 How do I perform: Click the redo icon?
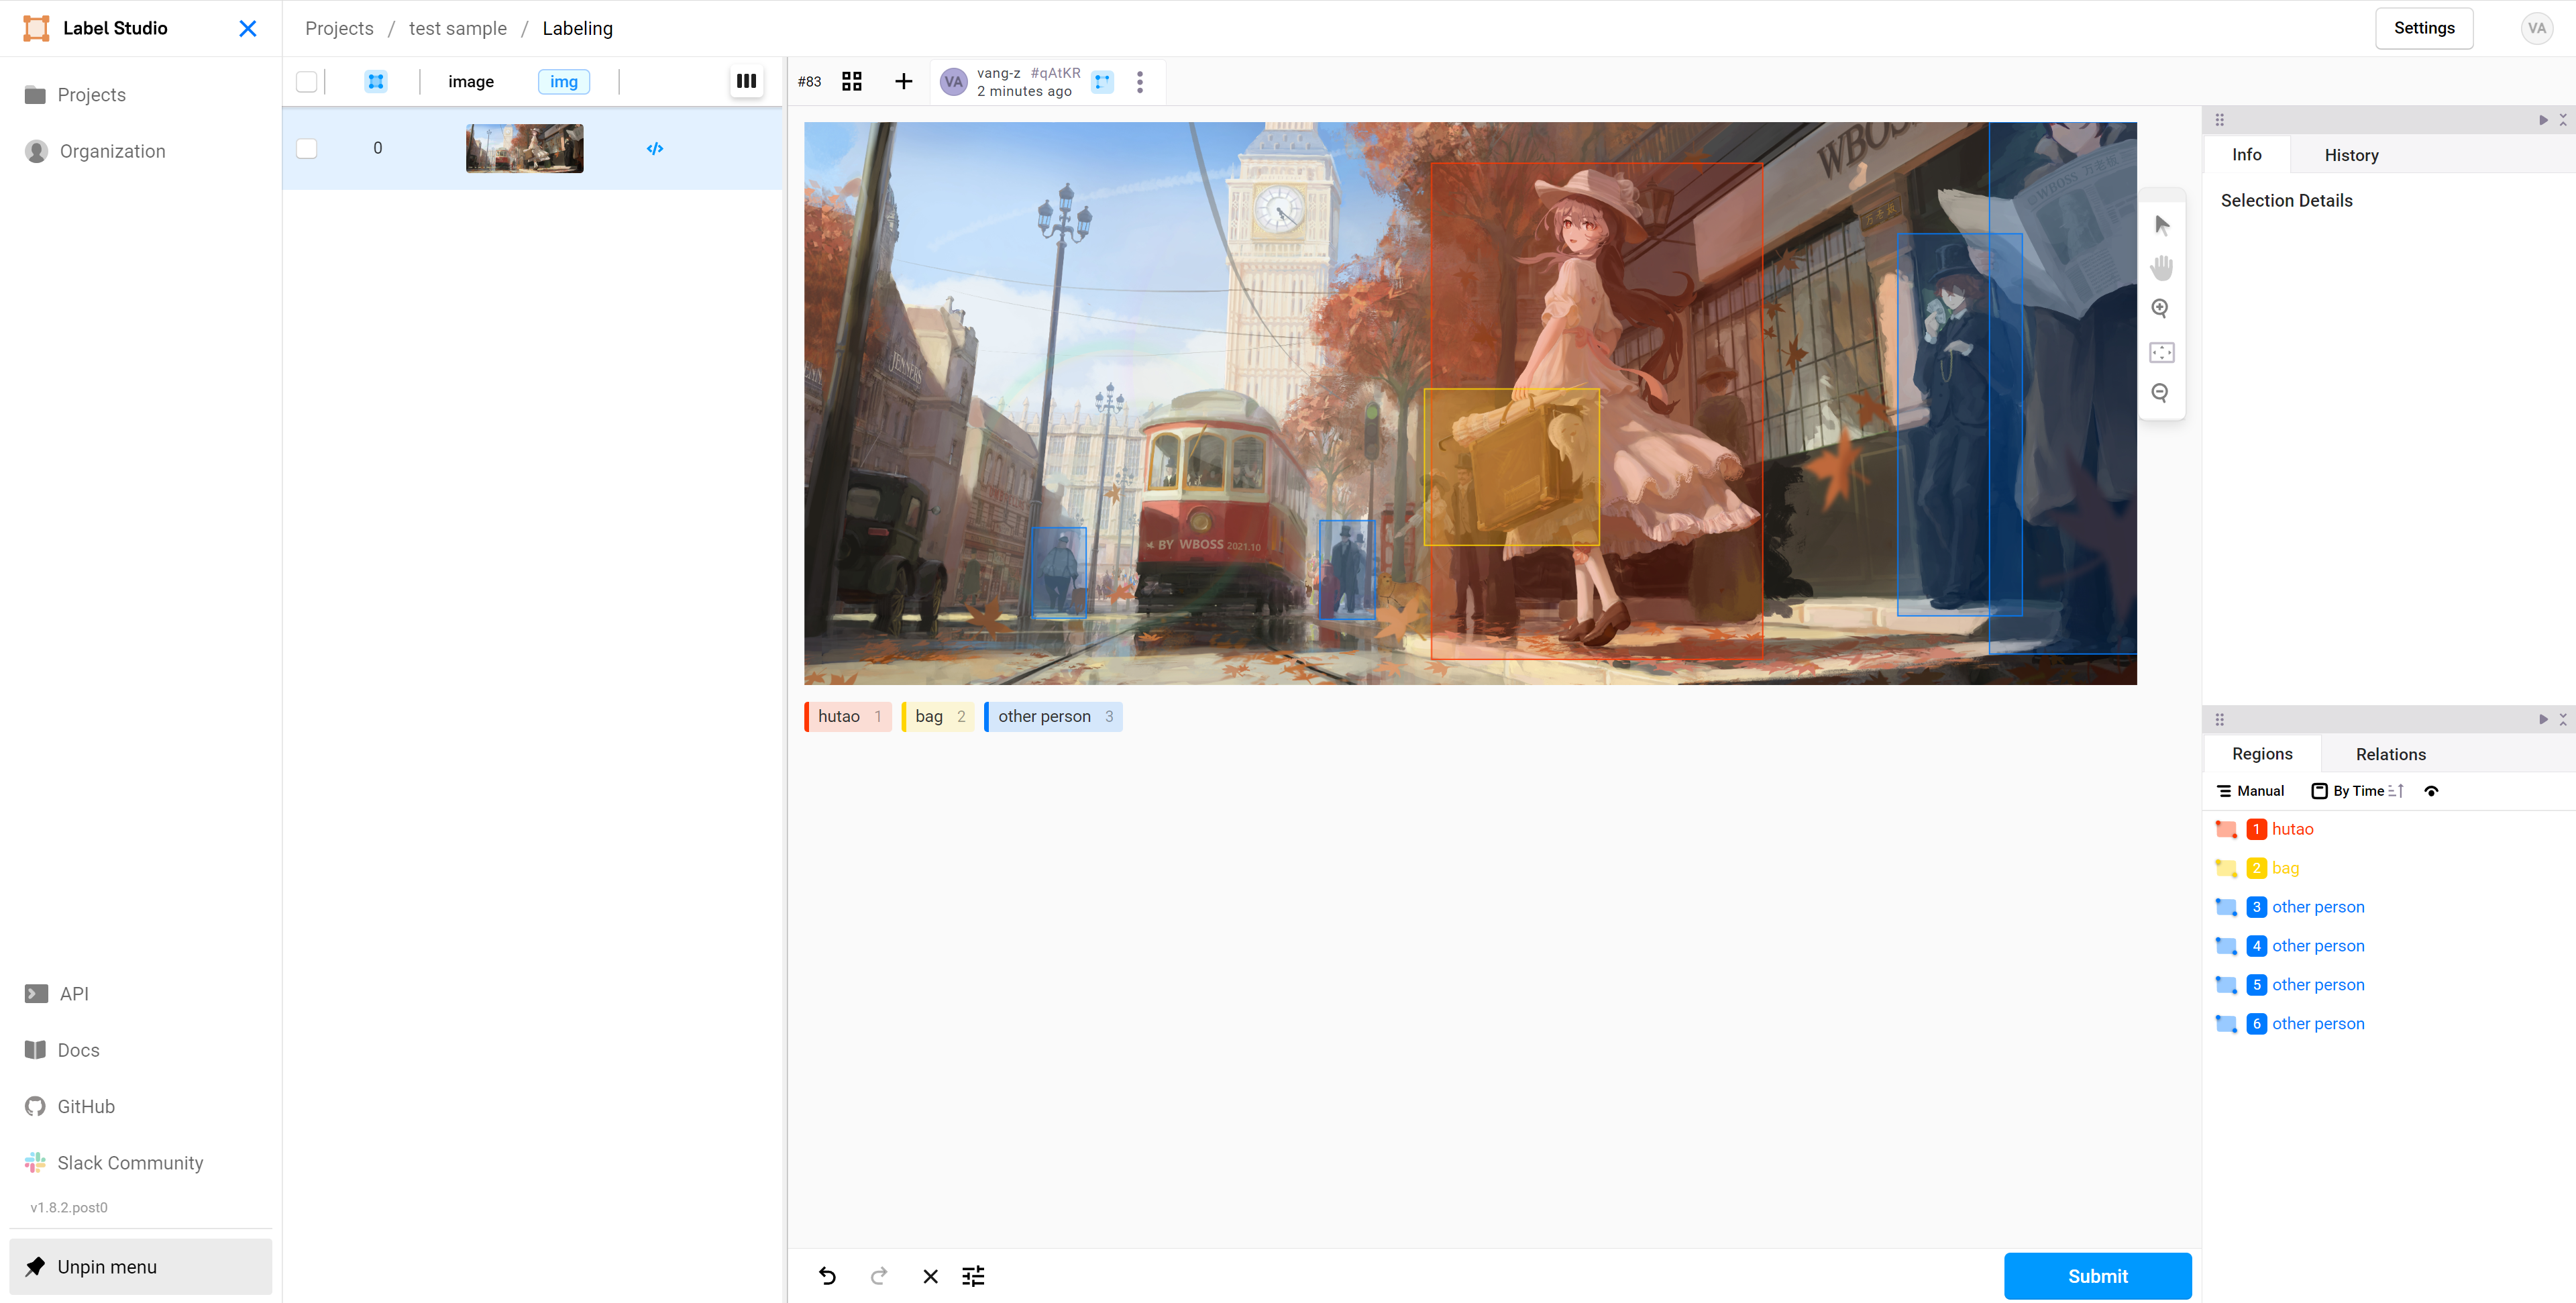point(879,1275)
